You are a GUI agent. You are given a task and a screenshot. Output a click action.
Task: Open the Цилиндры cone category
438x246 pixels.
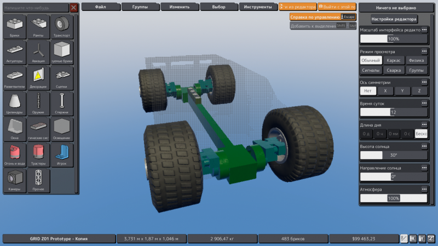15,104
